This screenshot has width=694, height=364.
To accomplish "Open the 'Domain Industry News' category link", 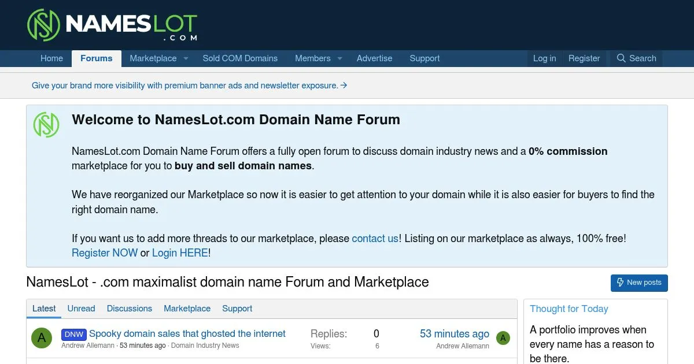I will [x=205, y=346].
